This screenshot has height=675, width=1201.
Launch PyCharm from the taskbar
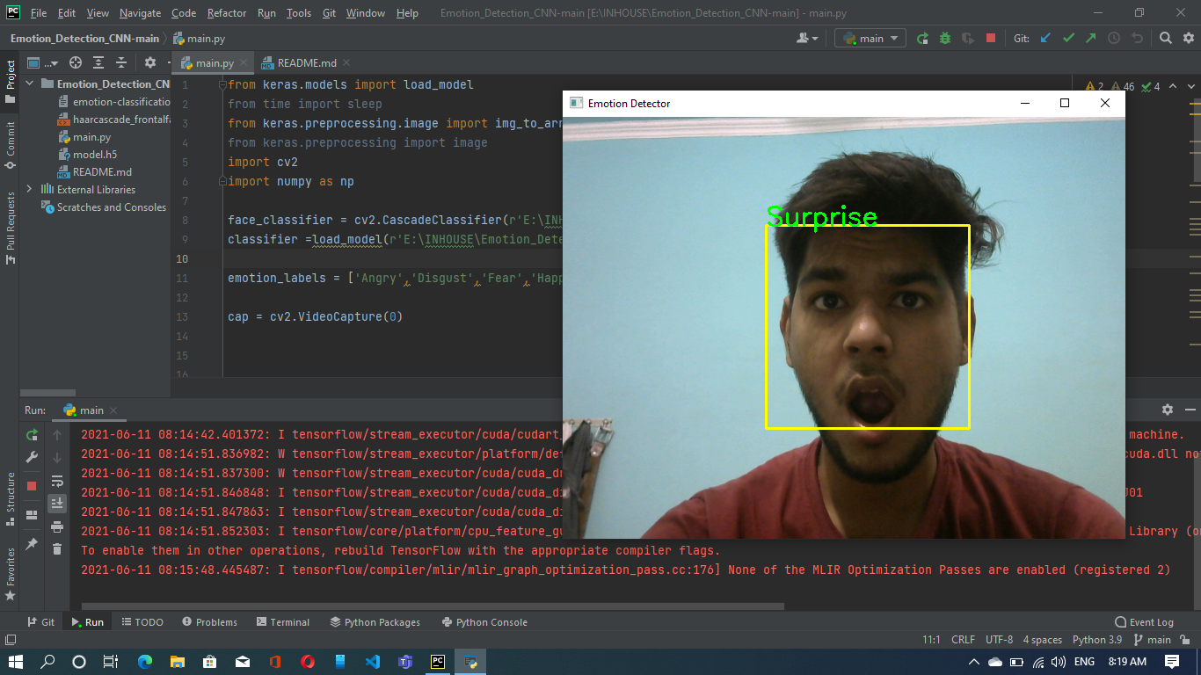(x=437, y=662)
